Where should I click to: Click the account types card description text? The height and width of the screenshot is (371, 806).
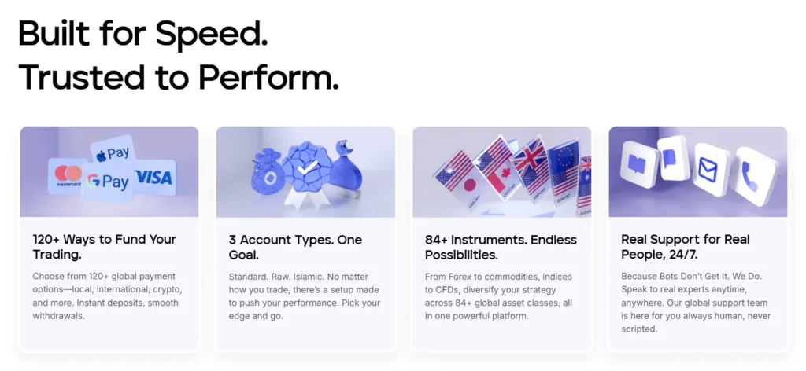point(303,296)
